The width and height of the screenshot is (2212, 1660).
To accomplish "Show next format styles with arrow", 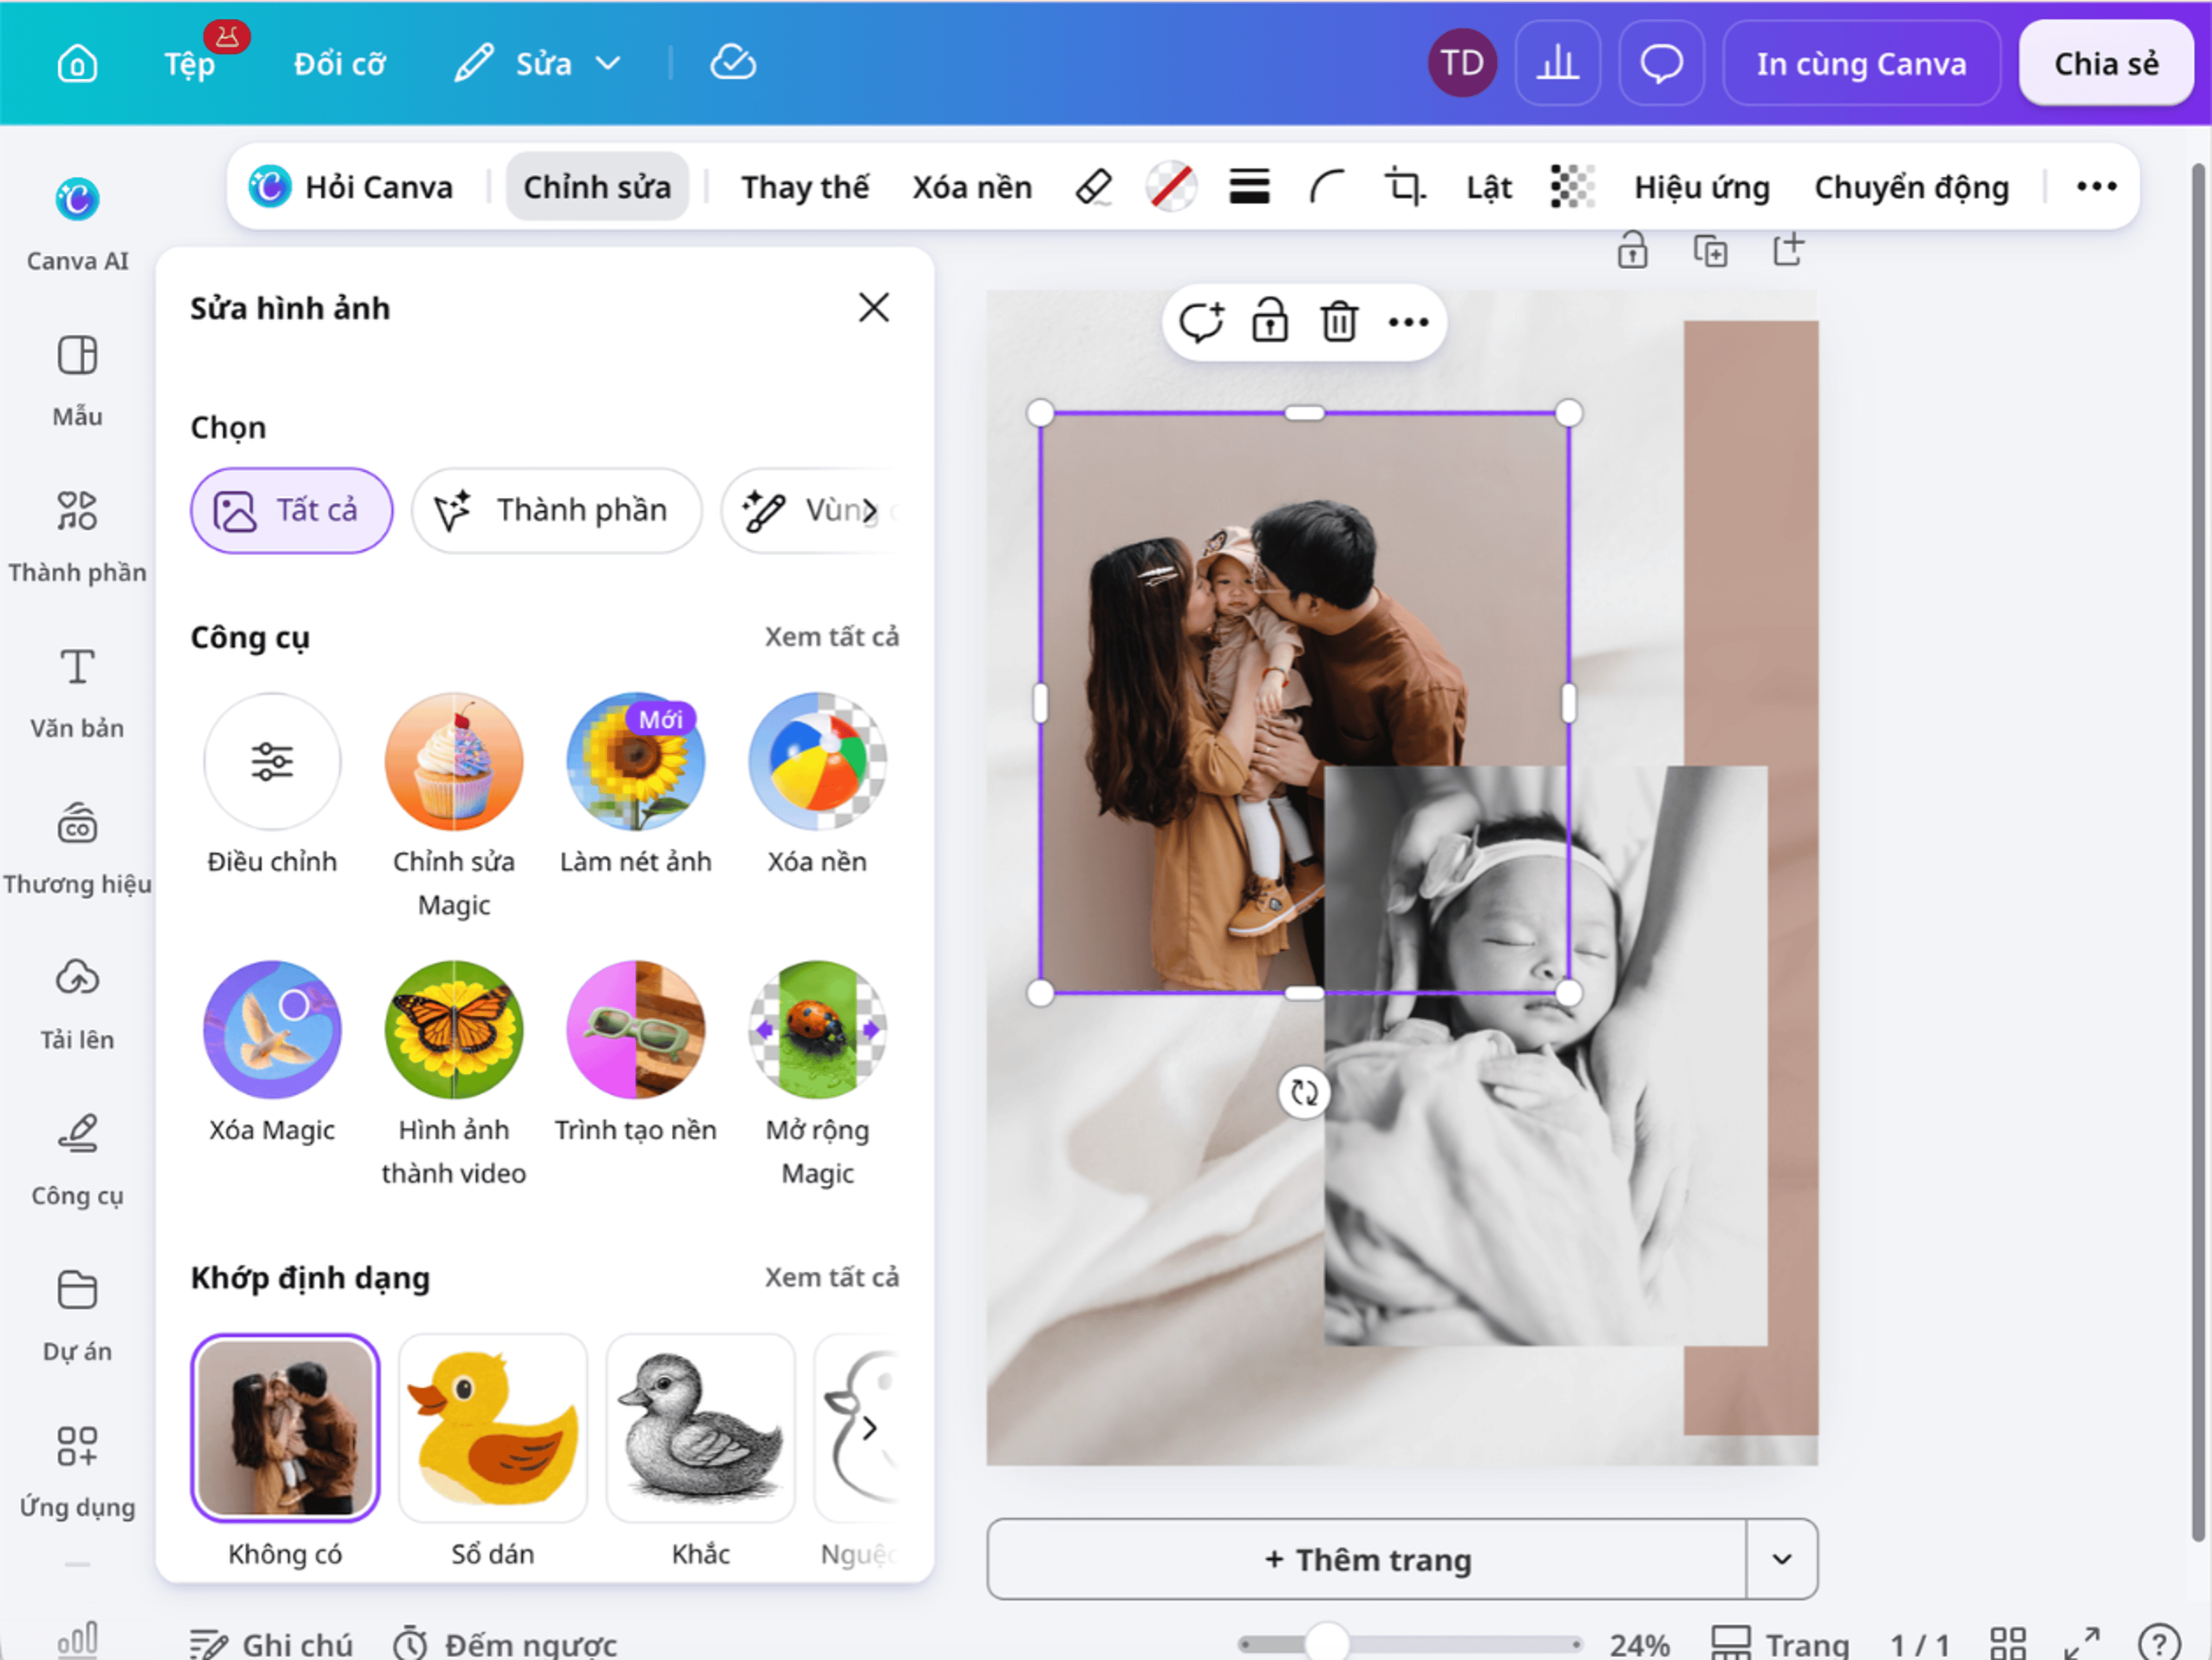I will click(x=870, y=1428).
